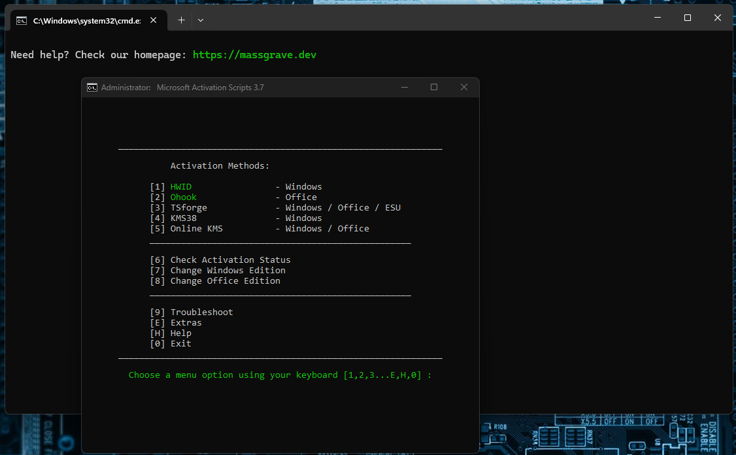Click the Extras menu line
The height and width of the screenshot is (455, 736).
coord(176,322)
